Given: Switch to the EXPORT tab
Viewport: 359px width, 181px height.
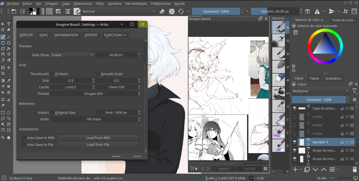Looking at the screenshot, I should pyautogui.click(x=91, y=35).
